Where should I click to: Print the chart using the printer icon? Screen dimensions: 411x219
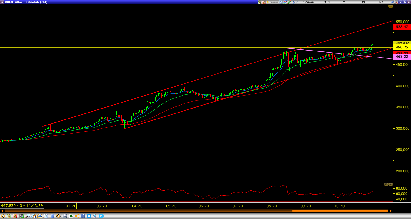tap(65, 216)
